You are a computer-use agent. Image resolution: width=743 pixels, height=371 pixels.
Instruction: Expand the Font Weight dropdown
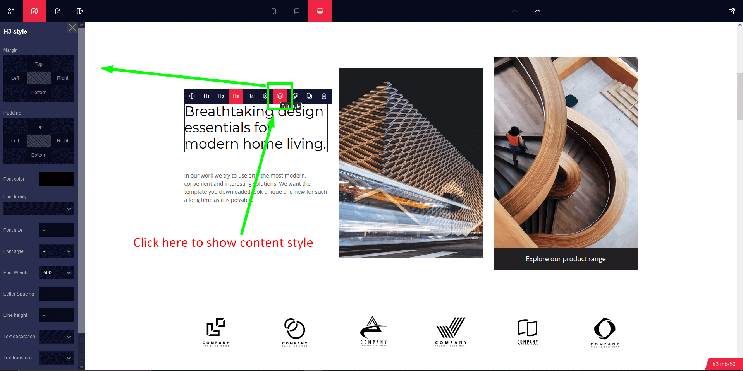pyautogui.click(x=57, y=273)
